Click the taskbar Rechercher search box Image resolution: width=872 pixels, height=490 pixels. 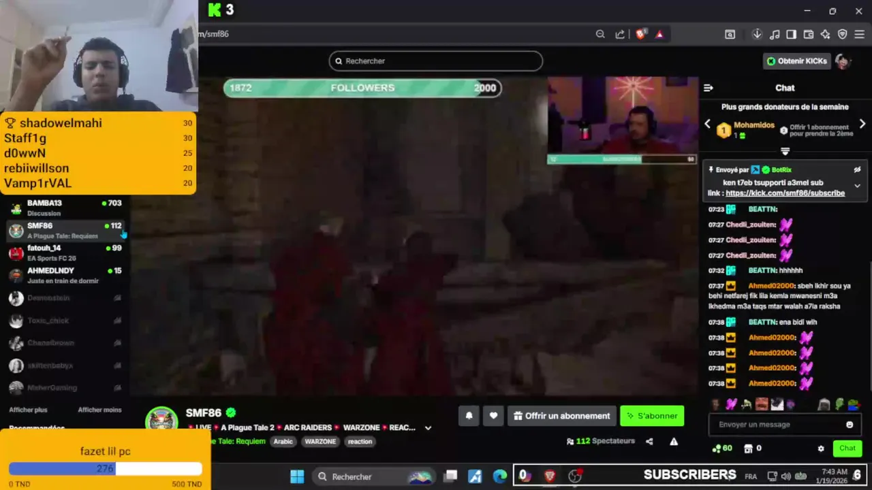point(375,476)
